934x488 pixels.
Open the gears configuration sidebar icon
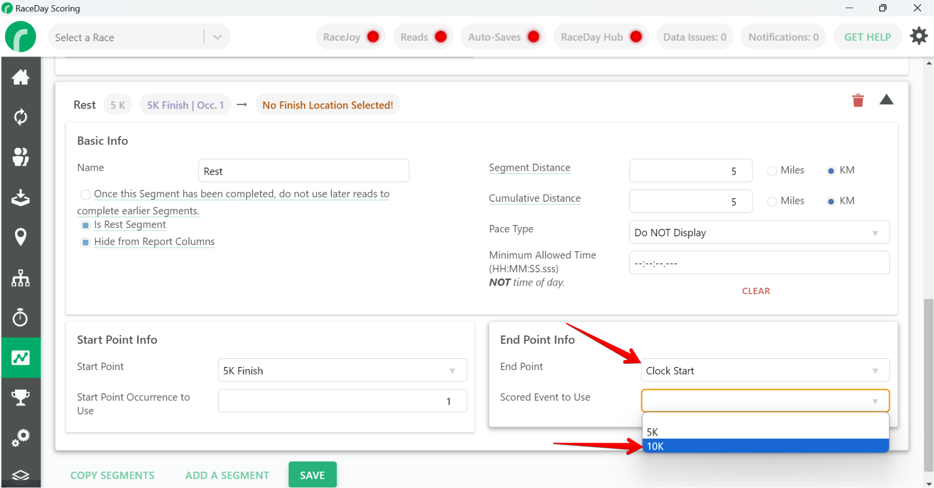tap(21, 438)
